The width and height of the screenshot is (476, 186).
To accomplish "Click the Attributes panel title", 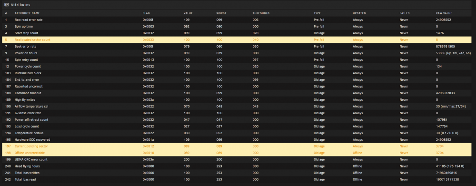I will pos(20,5).
